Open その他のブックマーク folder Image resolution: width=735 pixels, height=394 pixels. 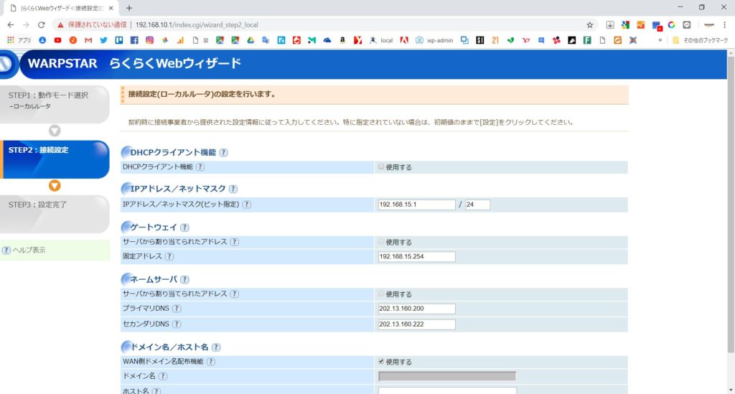[700, 40]
